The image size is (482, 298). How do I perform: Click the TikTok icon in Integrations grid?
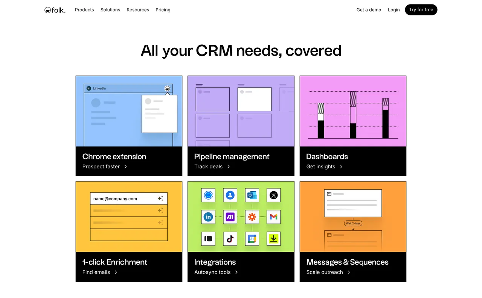point(230,239)
